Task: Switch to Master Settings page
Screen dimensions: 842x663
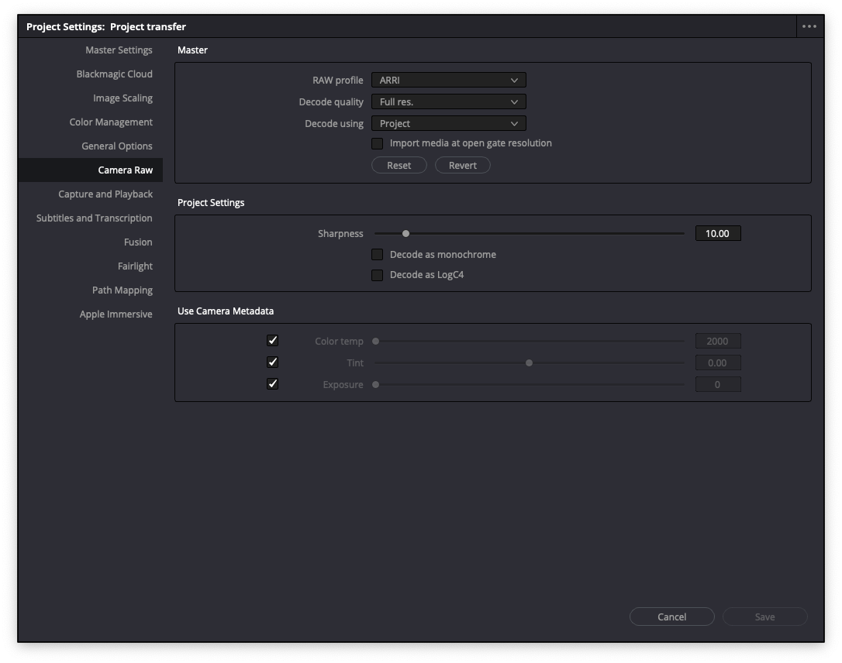Action: [118, 50]
